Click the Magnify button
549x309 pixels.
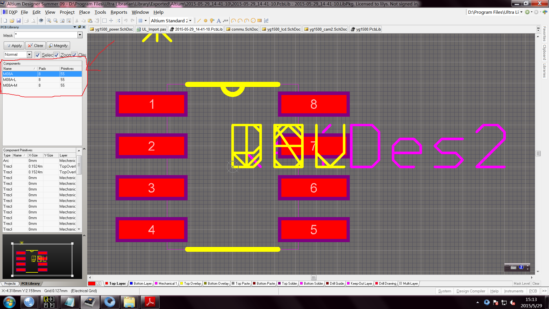point(58,45)
